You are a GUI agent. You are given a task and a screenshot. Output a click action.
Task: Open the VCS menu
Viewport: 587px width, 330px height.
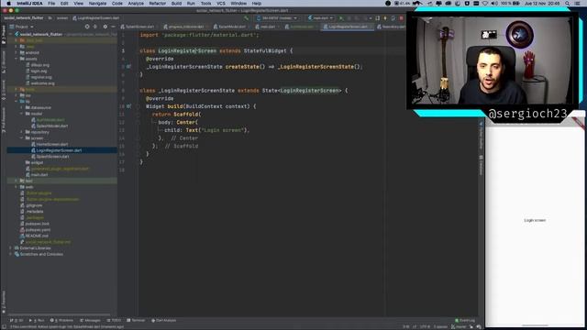tap(221, 4)
